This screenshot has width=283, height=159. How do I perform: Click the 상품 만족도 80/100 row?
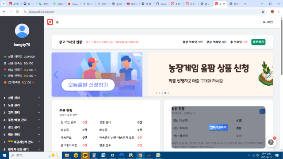click(x=19, y=63)
